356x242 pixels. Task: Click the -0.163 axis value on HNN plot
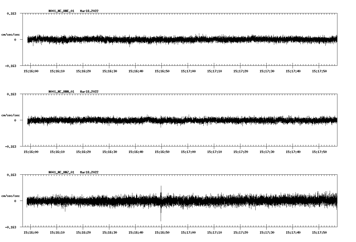(10, 146)
